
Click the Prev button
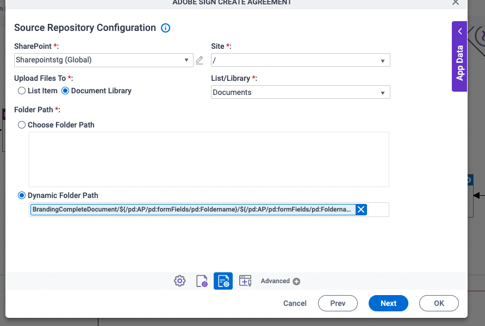tap(338, 303)
